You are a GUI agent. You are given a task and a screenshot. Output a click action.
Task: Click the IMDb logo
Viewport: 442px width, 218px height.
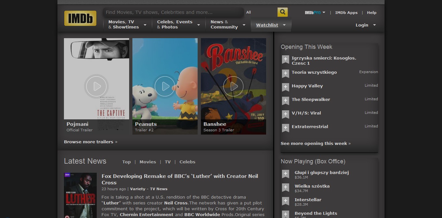coord(80,18)
